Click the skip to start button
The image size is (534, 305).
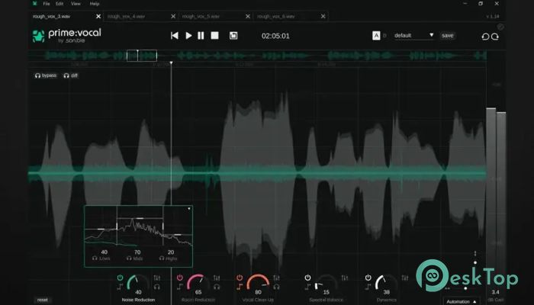175,35
